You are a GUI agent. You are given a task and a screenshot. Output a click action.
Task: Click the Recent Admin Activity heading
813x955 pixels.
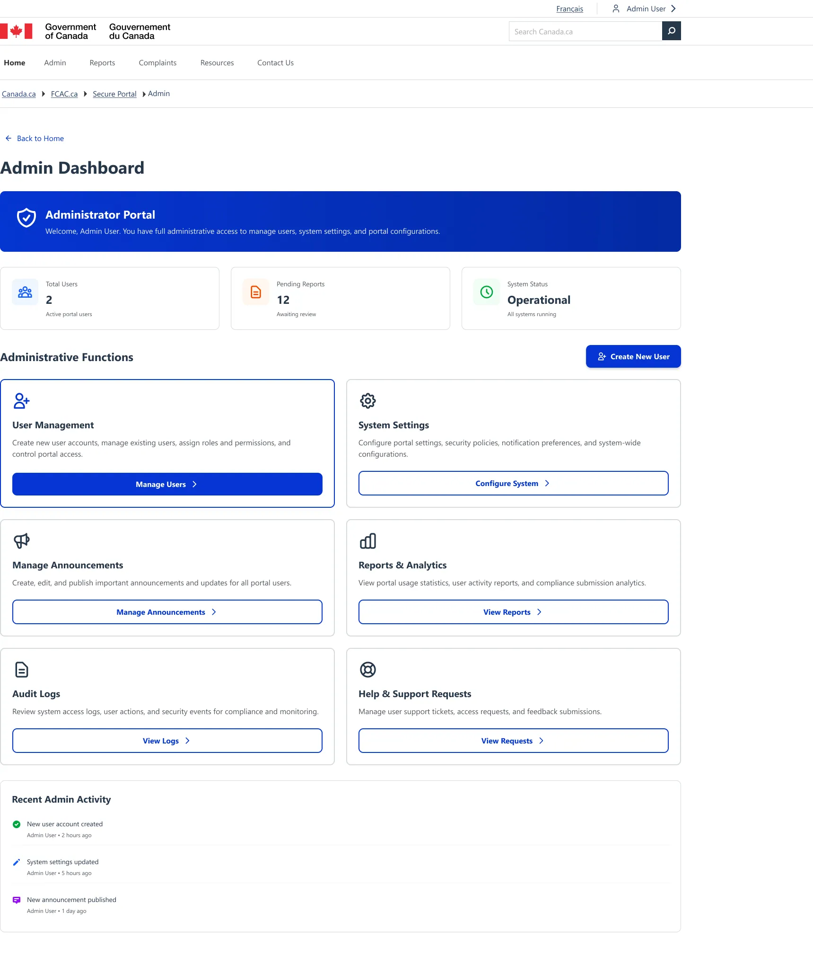click(x=61, y=799)
